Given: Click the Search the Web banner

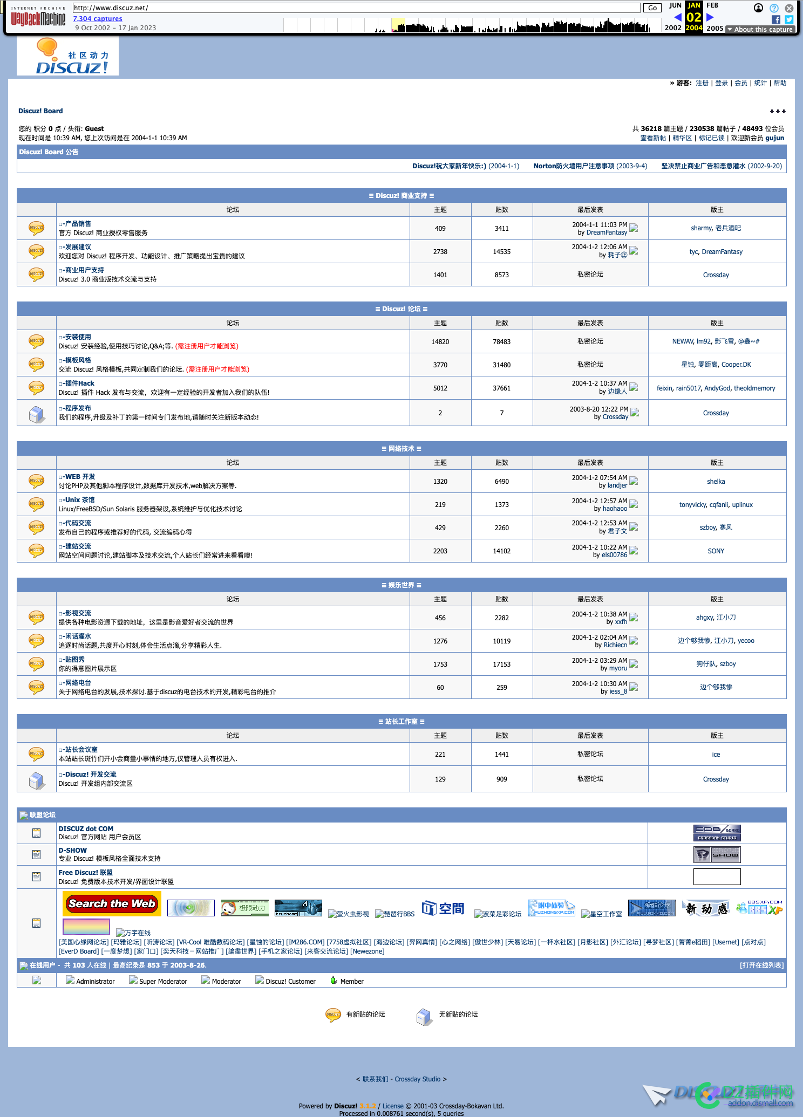Looking at the screenshot, I should (112, 904).
